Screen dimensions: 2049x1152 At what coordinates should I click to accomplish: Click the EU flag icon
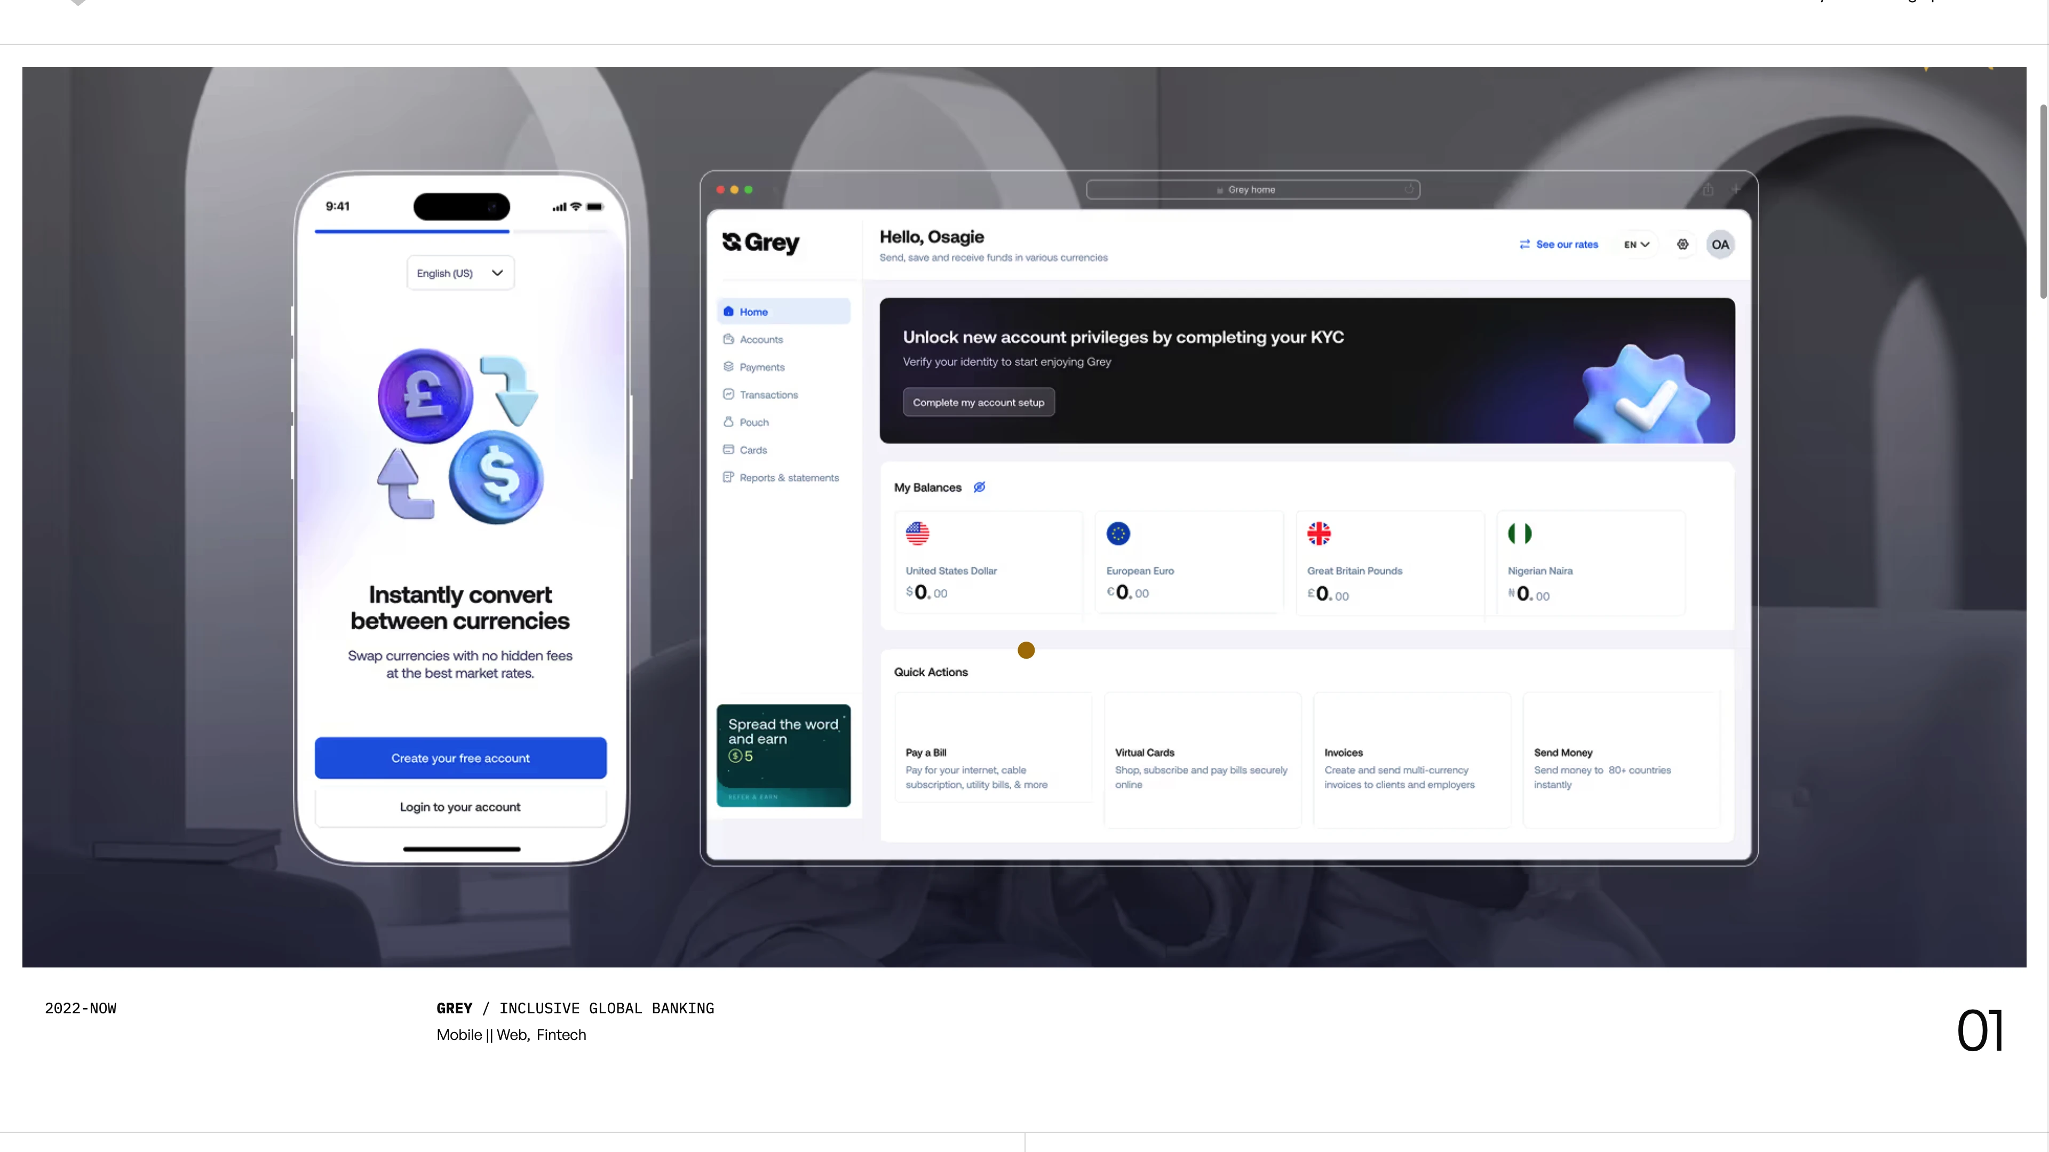click(1118, 533)
